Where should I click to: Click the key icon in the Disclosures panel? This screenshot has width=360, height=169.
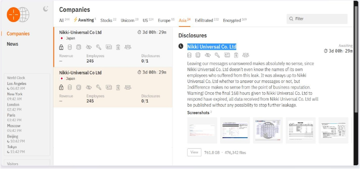(217, 55)
